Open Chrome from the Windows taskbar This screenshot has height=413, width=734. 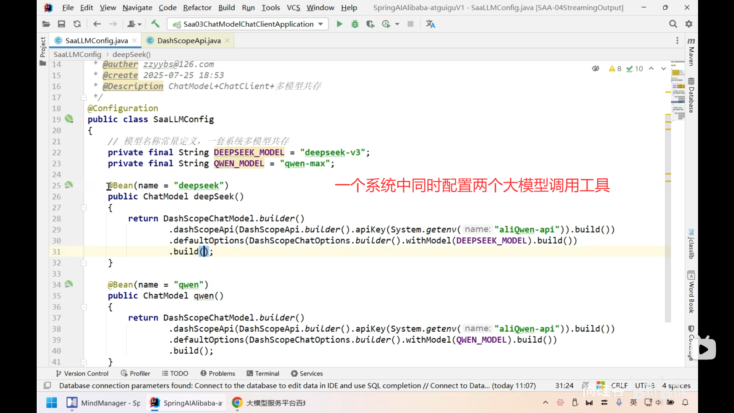pos(237,403)
